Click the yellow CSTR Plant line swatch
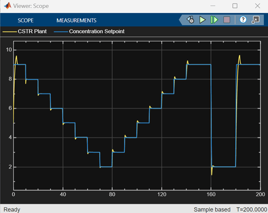The height and width of the screenshot is (213, 268). click(x=9, y=32)
